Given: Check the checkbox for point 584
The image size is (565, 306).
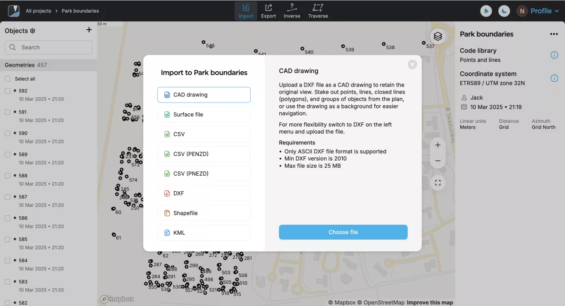Looking at the screenshot, I should [7, 261].
